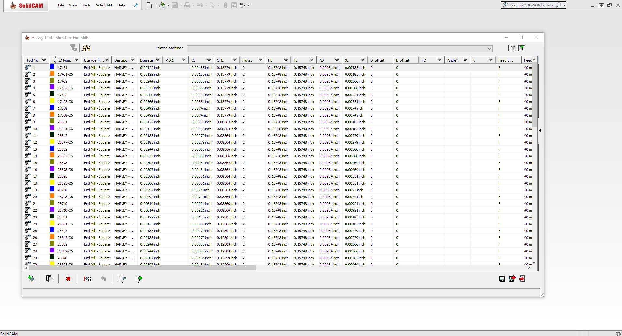Viewport: 622px width, 336px height.
Task: Click the Clear filter funnel icon
Action: pyautogui.click(x=74, y=48)
